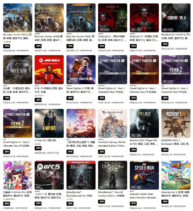Open the Street Fighter 6 Year 1 Character Pass title
Viewport: 193px width, 211px height.
click(x=112, y=90)
